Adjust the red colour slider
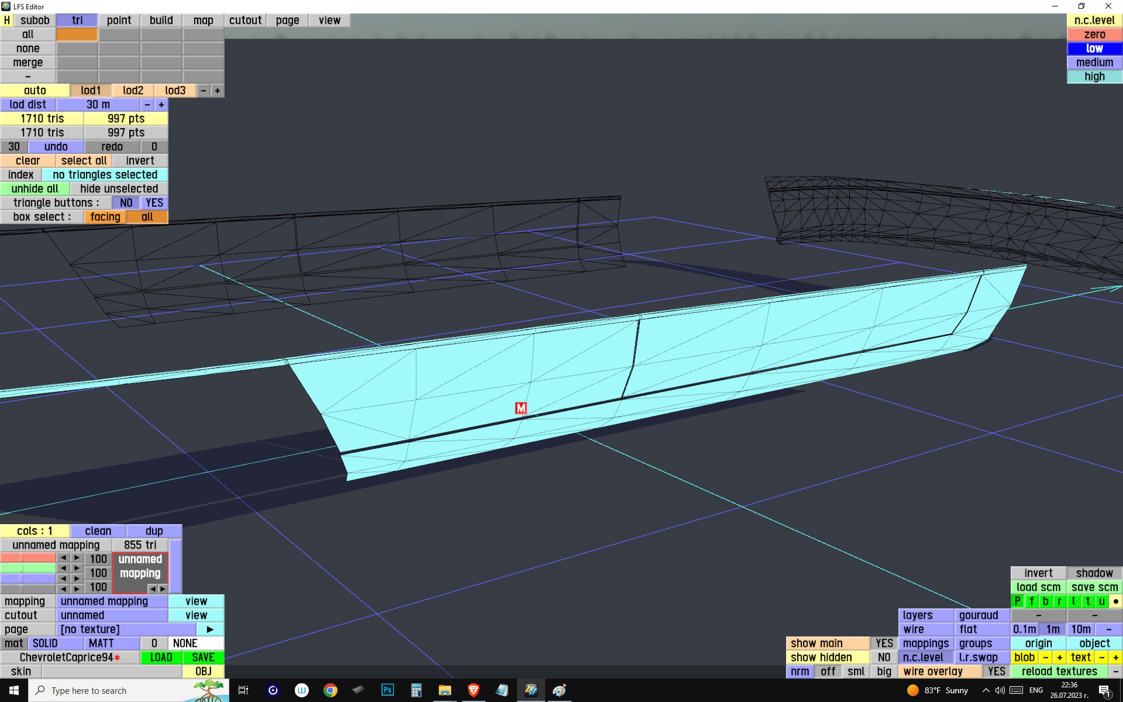 pyautogui.click(x=28, y=558)
